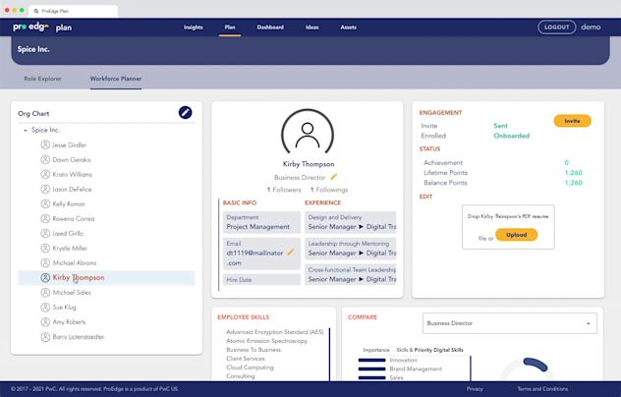Click the person icon beside Kelly Romas

[x=45, y=203]
